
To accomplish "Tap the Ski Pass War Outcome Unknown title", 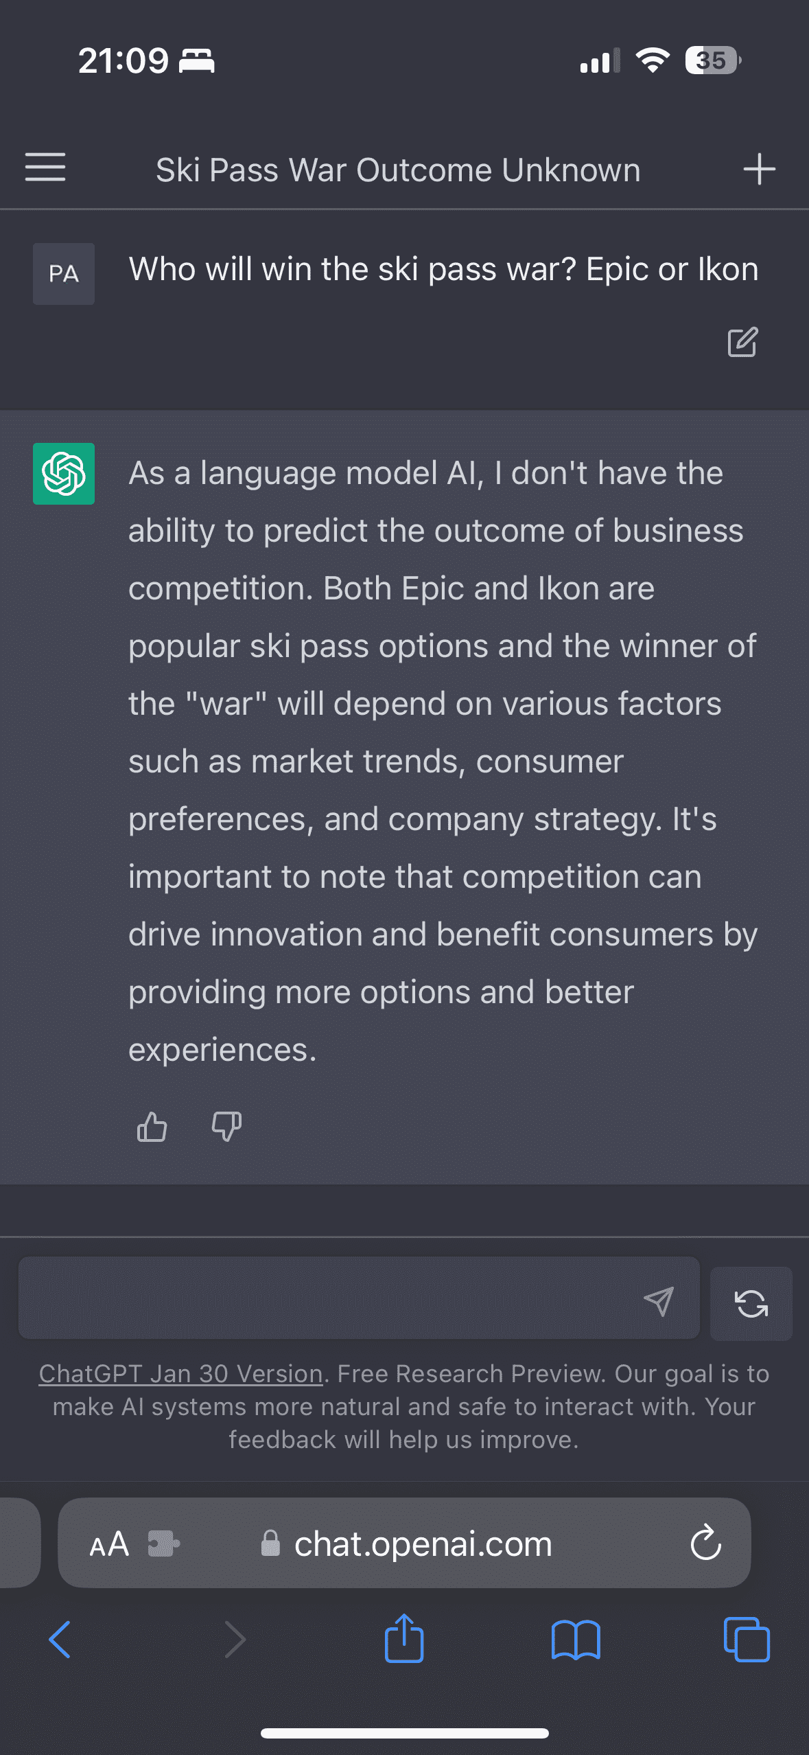I will (398, 170).
